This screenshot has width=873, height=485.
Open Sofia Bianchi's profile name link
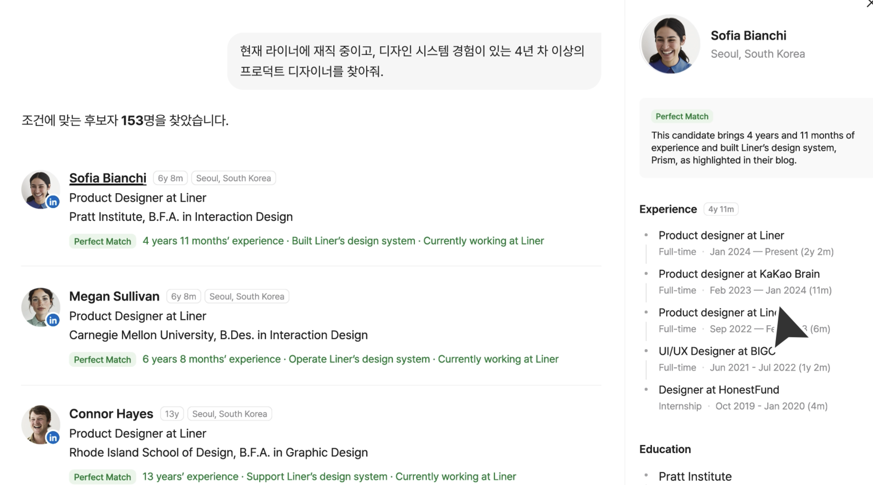click(x=107, y=178)
